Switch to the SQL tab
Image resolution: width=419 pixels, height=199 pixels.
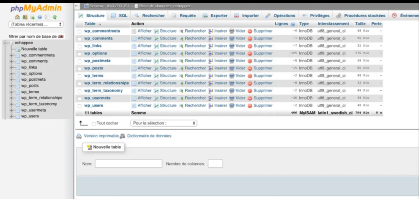point(119,15)
